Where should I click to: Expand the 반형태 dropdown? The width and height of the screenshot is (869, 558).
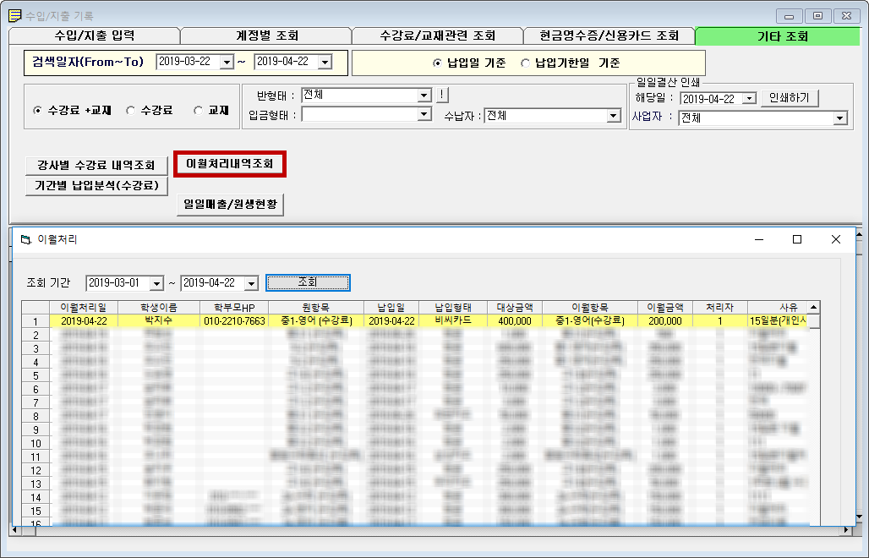click(425, 96)
